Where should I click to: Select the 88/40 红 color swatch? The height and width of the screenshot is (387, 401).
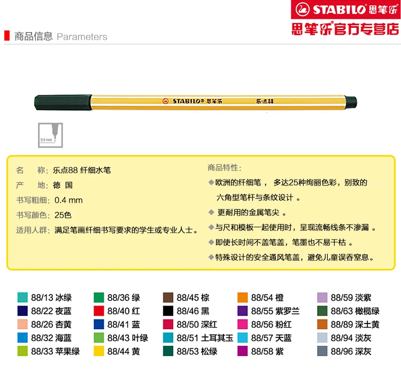[99, 311]
